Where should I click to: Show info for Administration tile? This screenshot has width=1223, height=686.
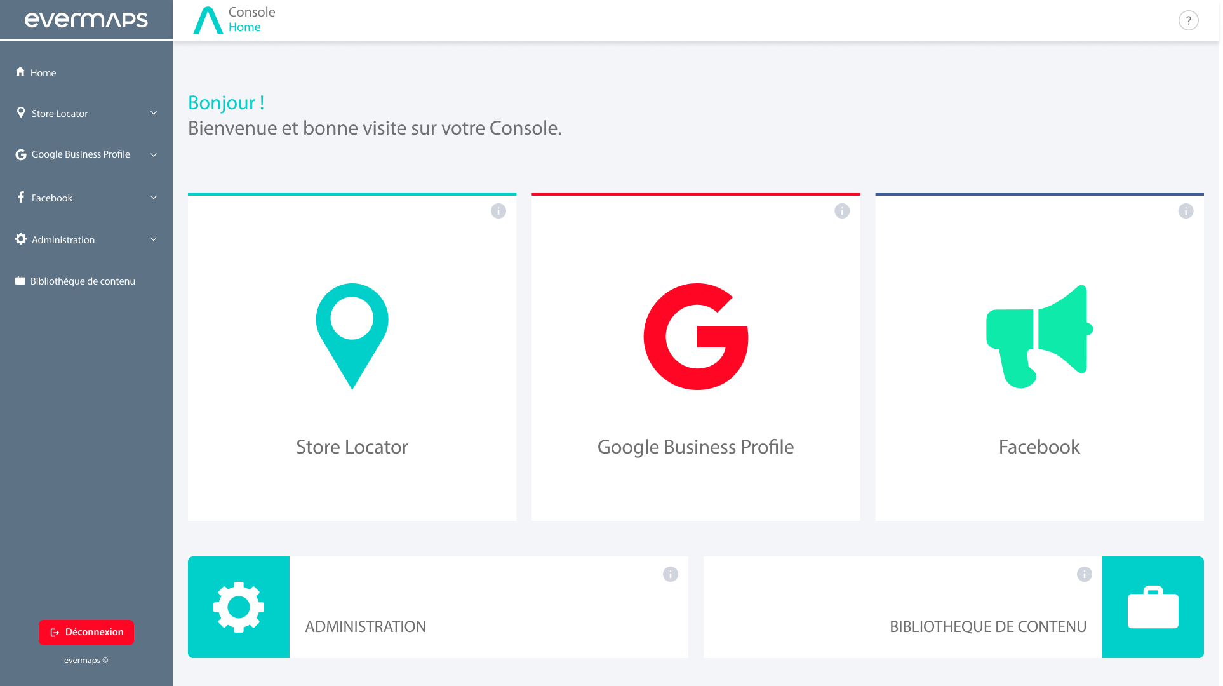click(671, 574)
